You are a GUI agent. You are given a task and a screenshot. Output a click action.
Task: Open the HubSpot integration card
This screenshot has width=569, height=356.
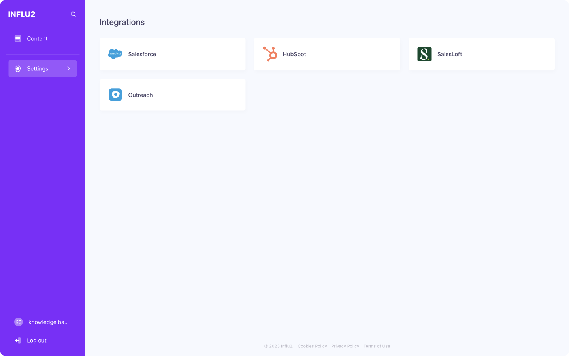[x=327, y=54]
